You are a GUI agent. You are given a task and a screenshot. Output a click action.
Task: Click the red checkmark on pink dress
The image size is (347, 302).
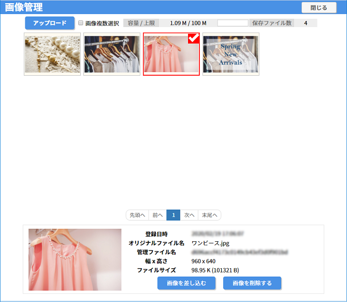point(193,38)
